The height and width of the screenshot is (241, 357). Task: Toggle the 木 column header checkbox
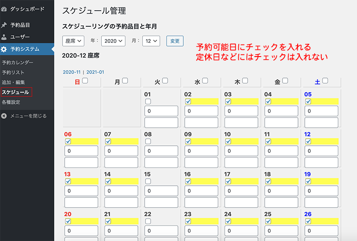(x=245, y=81)
